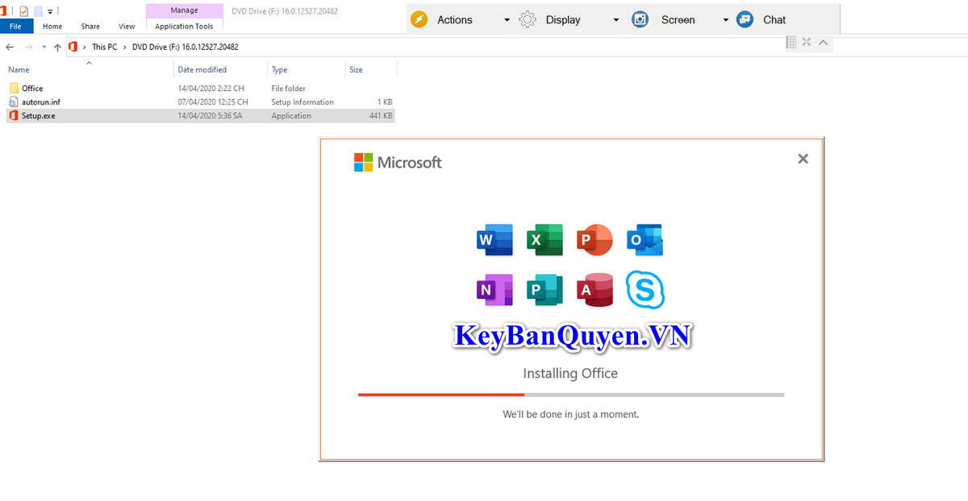
Task: Switch to the View ribbon tab
Action: click(x=127, y=26)
